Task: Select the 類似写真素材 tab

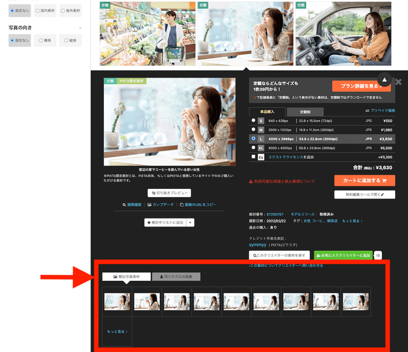Action: coord(126,276)
